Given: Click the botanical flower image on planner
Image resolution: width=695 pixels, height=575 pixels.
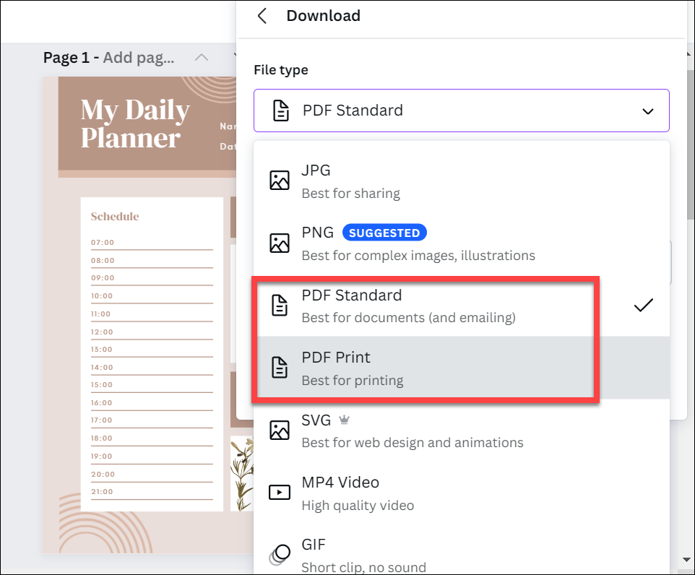Looking at the screenshot, I should [243, 474].
